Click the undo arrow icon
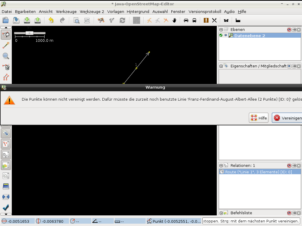The height and width of the screenshot is (226, 302). point(51,20)
